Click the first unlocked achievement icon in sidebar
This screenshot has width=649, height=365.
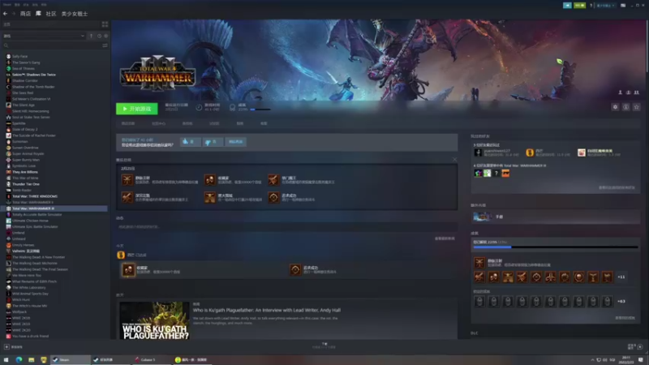[479, 277]
